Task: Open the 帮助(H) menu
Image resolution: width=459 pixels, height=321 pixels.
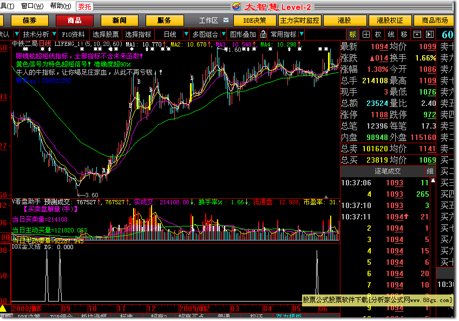Action: 61,6
